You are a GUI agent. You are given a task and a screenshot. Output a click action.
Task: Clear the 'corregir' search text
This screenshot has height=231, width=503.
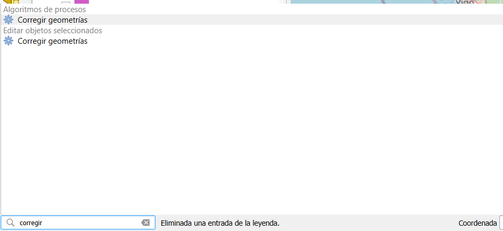(146, 223)
